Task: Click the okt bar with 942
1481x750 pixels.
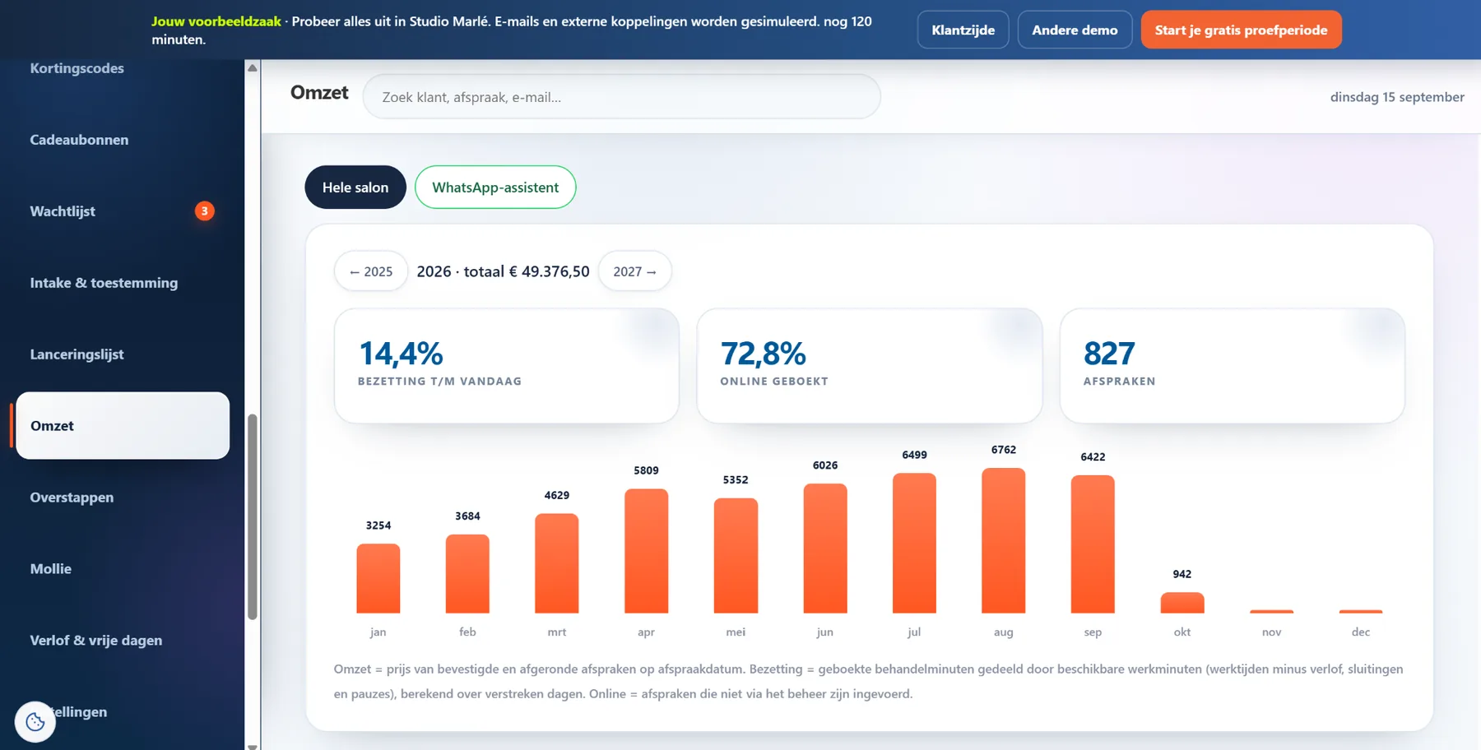Action: (x=1182, y=603)
